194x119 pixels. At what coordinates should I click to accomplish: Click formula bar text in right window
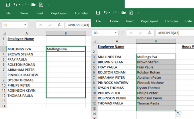[169, 33]
